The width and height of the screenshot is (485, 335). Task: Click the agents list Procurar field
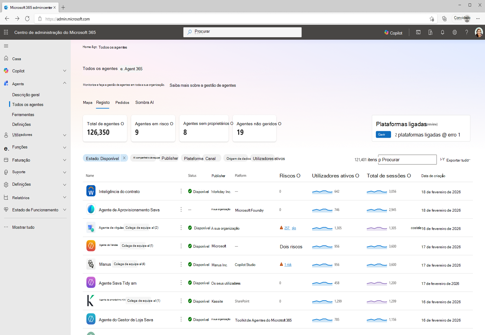click(x=407, y=159)
